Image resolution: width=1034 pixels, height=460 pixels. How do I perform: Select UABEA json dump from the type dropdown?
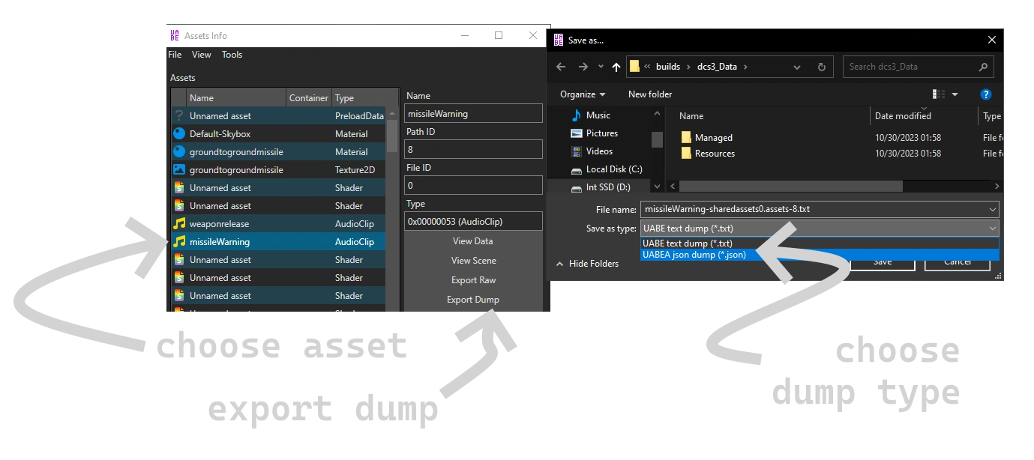694,255
